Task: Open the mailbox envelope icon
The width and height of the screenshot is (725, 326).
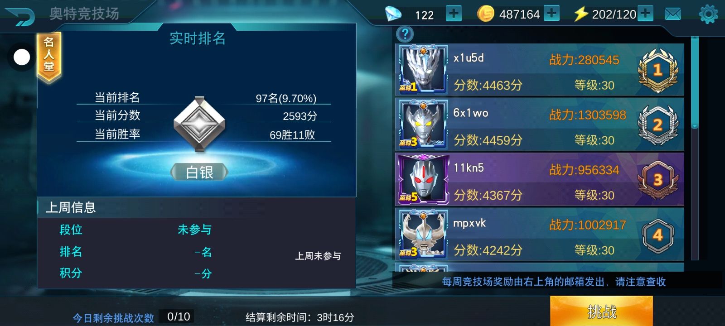Action: pos(672,14)
